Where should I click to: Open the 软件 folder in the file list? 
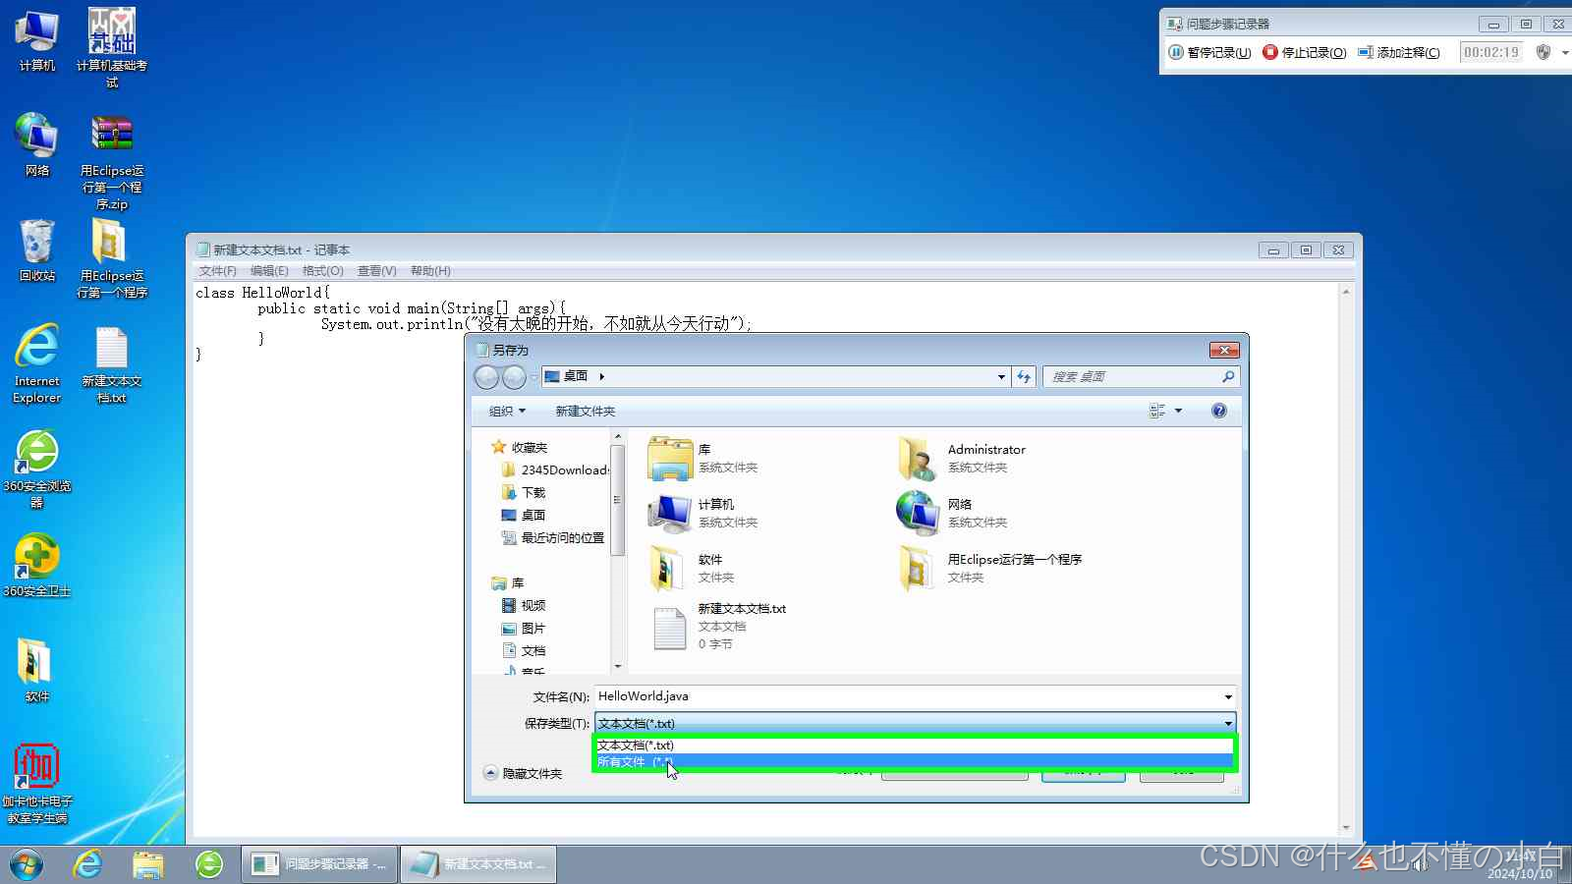coord(693,568)
